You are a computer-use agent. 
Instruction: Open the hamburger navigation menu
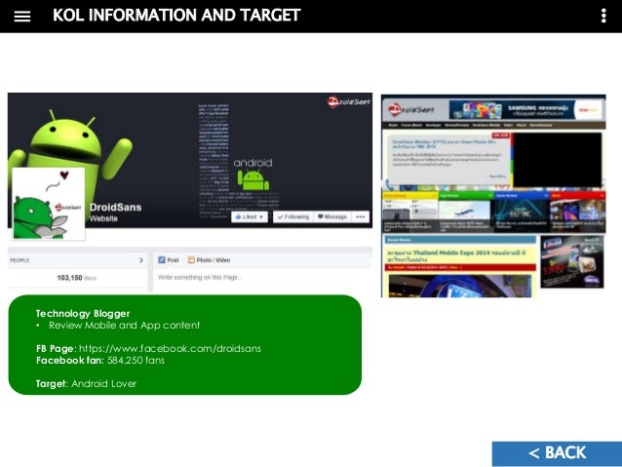tap(22, 17)
